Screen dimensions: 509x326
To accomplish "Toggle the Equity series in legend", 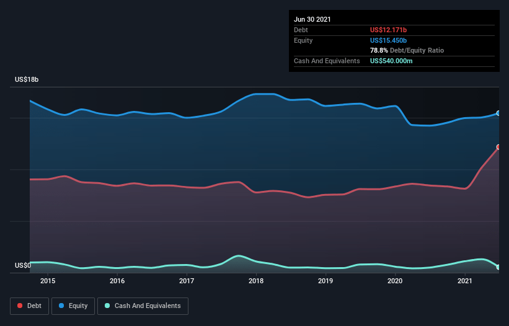I will 73,306.
